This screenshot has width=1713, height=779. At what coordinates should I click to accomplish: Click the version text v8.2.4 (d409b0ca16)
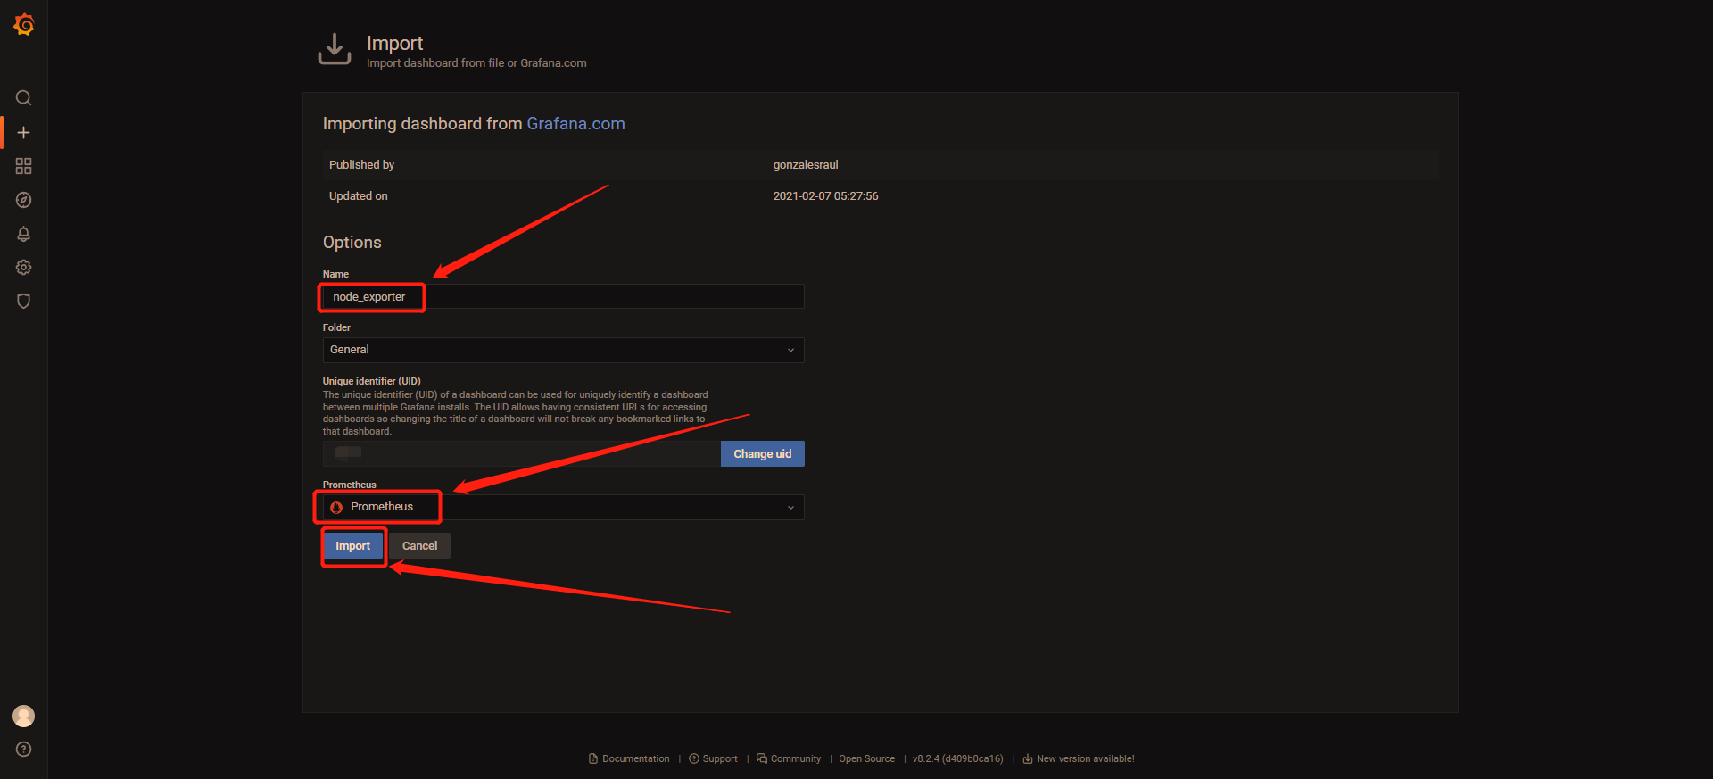(x=957, y=759)
